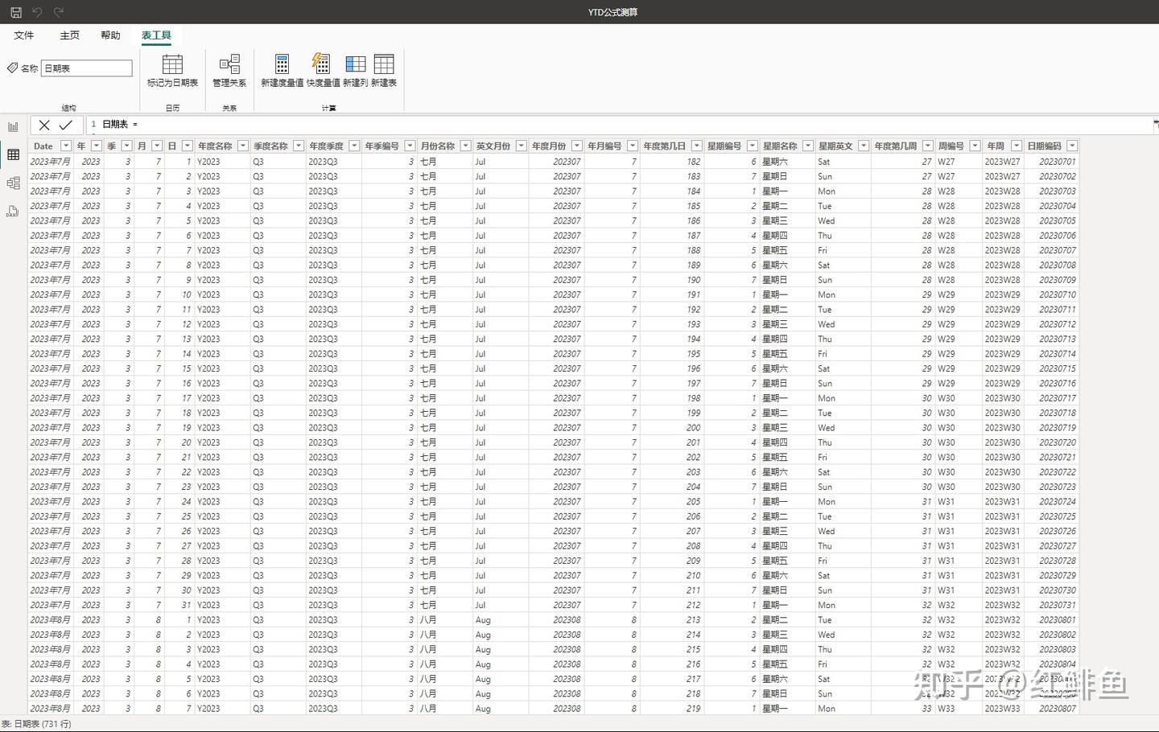This screenshot has width=1159, height=732.
Task: Open Model view from left sidebar
Action: [x=13, y=183]
